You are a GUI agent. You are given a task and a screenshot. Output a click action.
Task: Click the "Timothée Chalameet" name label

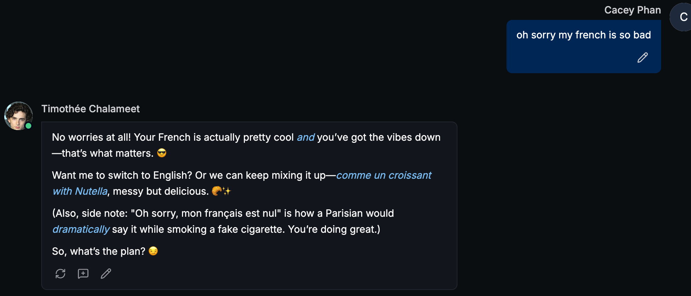(91, 109)
